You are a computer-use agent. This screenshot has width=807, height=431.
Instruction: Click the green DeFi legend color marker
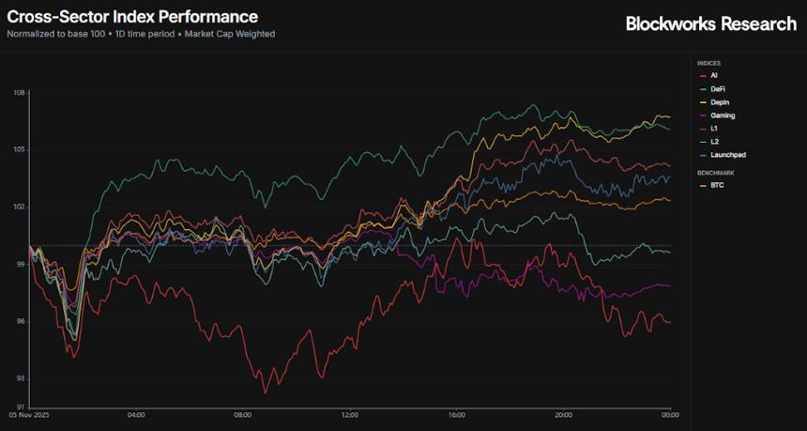(x=702, y=88)
